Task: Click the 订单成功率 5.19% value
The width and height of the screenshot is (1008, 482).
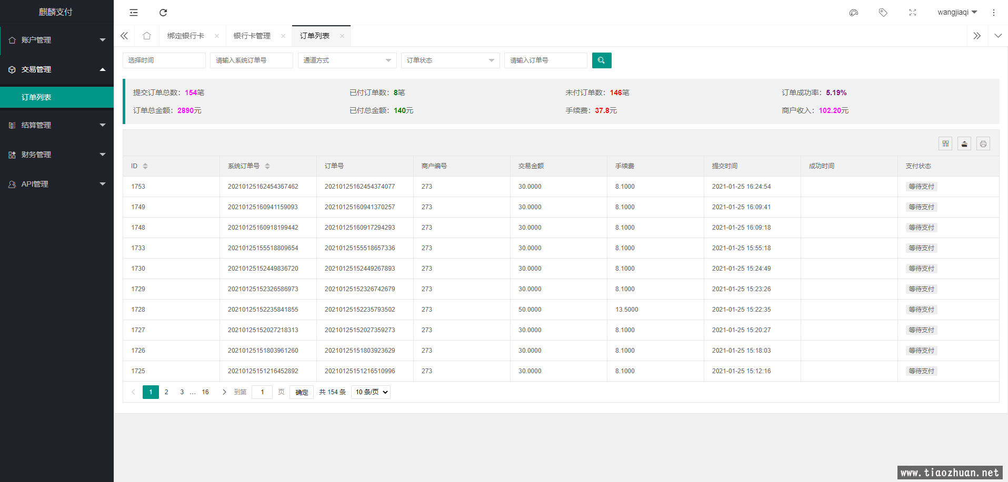Action: point(836,93)
